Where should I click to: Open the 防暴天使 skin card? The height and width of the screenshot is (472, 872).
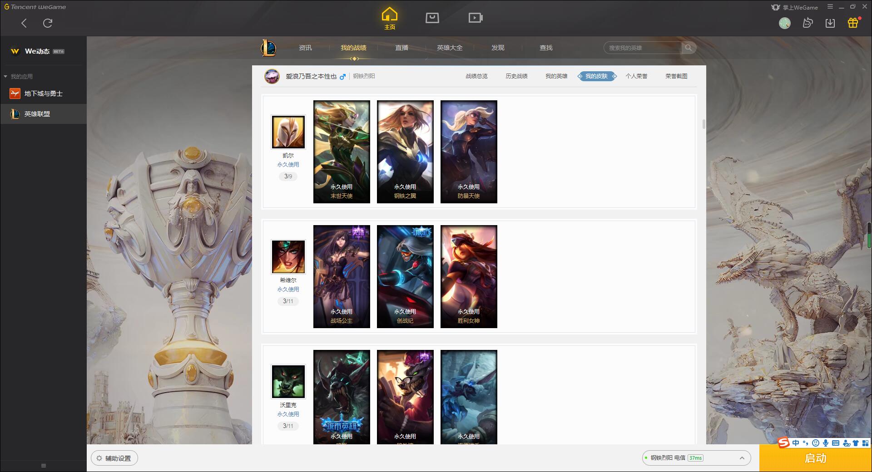(x=469, y=152)
